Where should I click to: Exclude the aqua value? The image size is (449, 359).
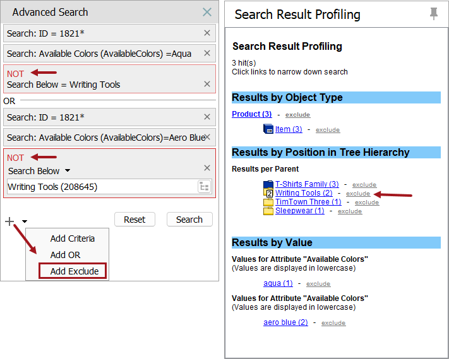tap(318, 283)
